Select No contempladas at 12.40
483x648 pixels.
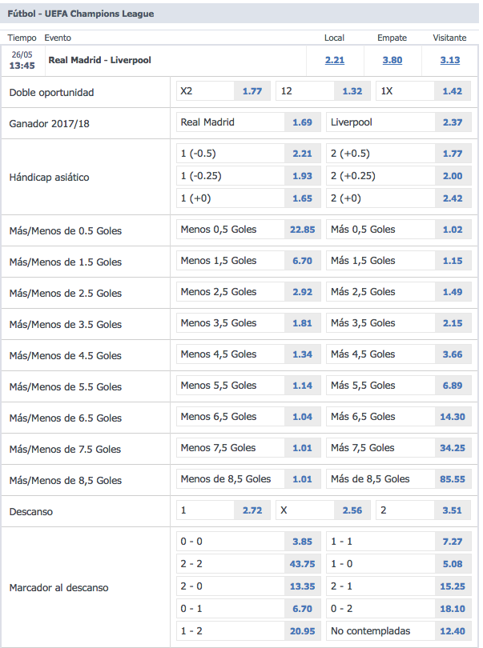pyautogui.click(x=452, y=632)
